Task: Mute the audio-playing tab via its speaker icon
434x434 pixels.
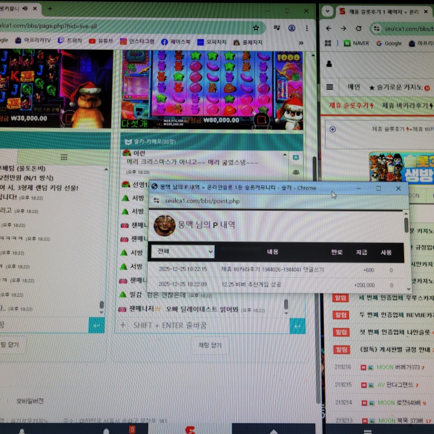Action: (x=25, y=9)
